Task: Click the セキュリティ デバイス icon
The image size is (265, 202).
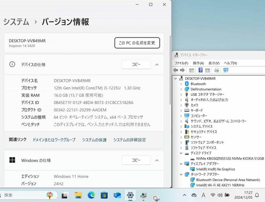Action: [x=187, y=132]
